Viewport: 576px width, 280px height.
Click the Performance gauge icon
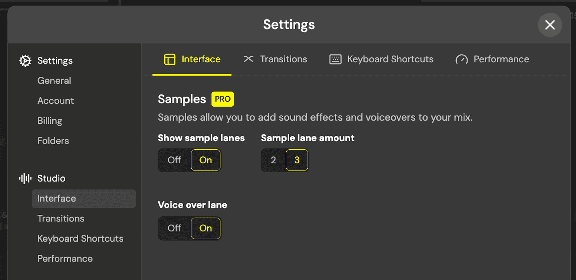click(x=461, y=59)
